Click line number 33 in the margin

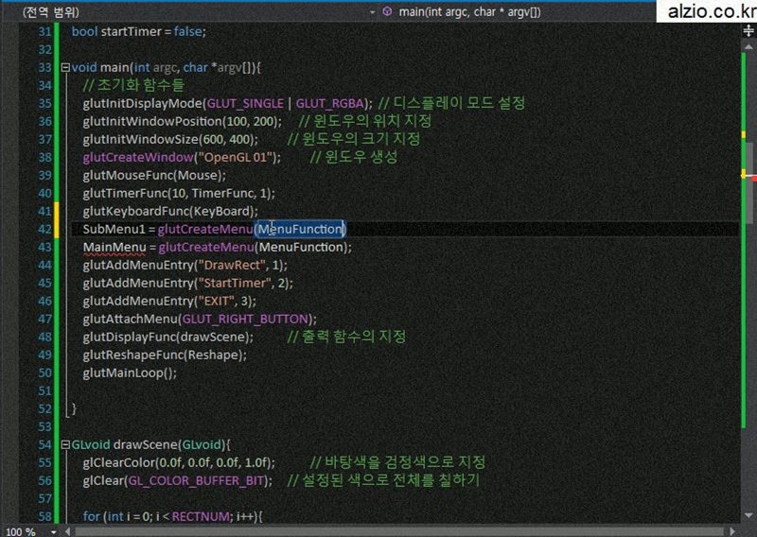click(44, 67)
